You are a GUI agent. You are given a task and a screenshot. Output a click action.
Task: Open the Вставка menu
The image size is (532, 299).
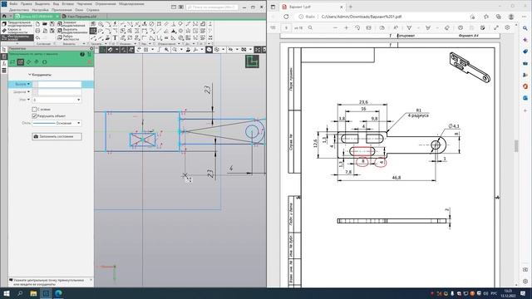point(67,3)
